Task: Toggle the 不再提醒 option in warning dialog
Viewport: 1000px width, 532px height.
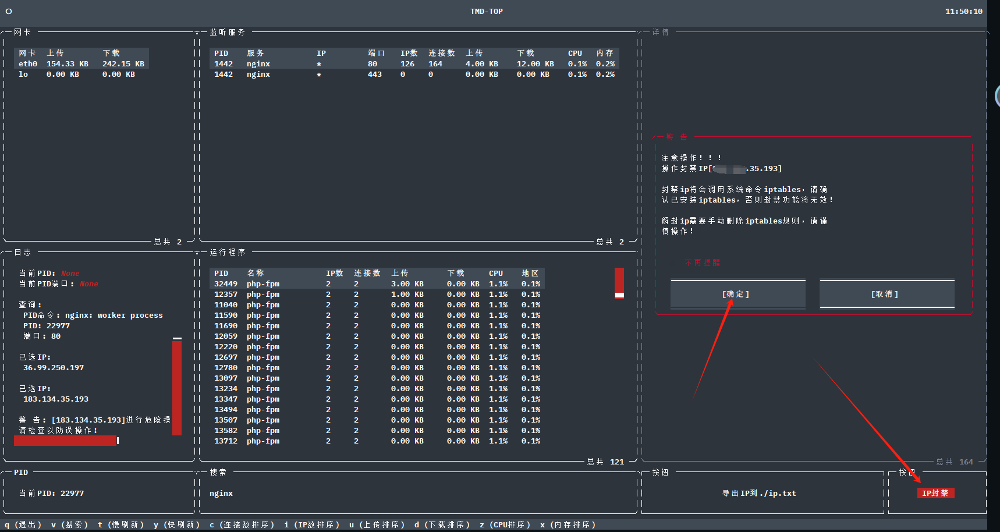Action: click(703, 263)
